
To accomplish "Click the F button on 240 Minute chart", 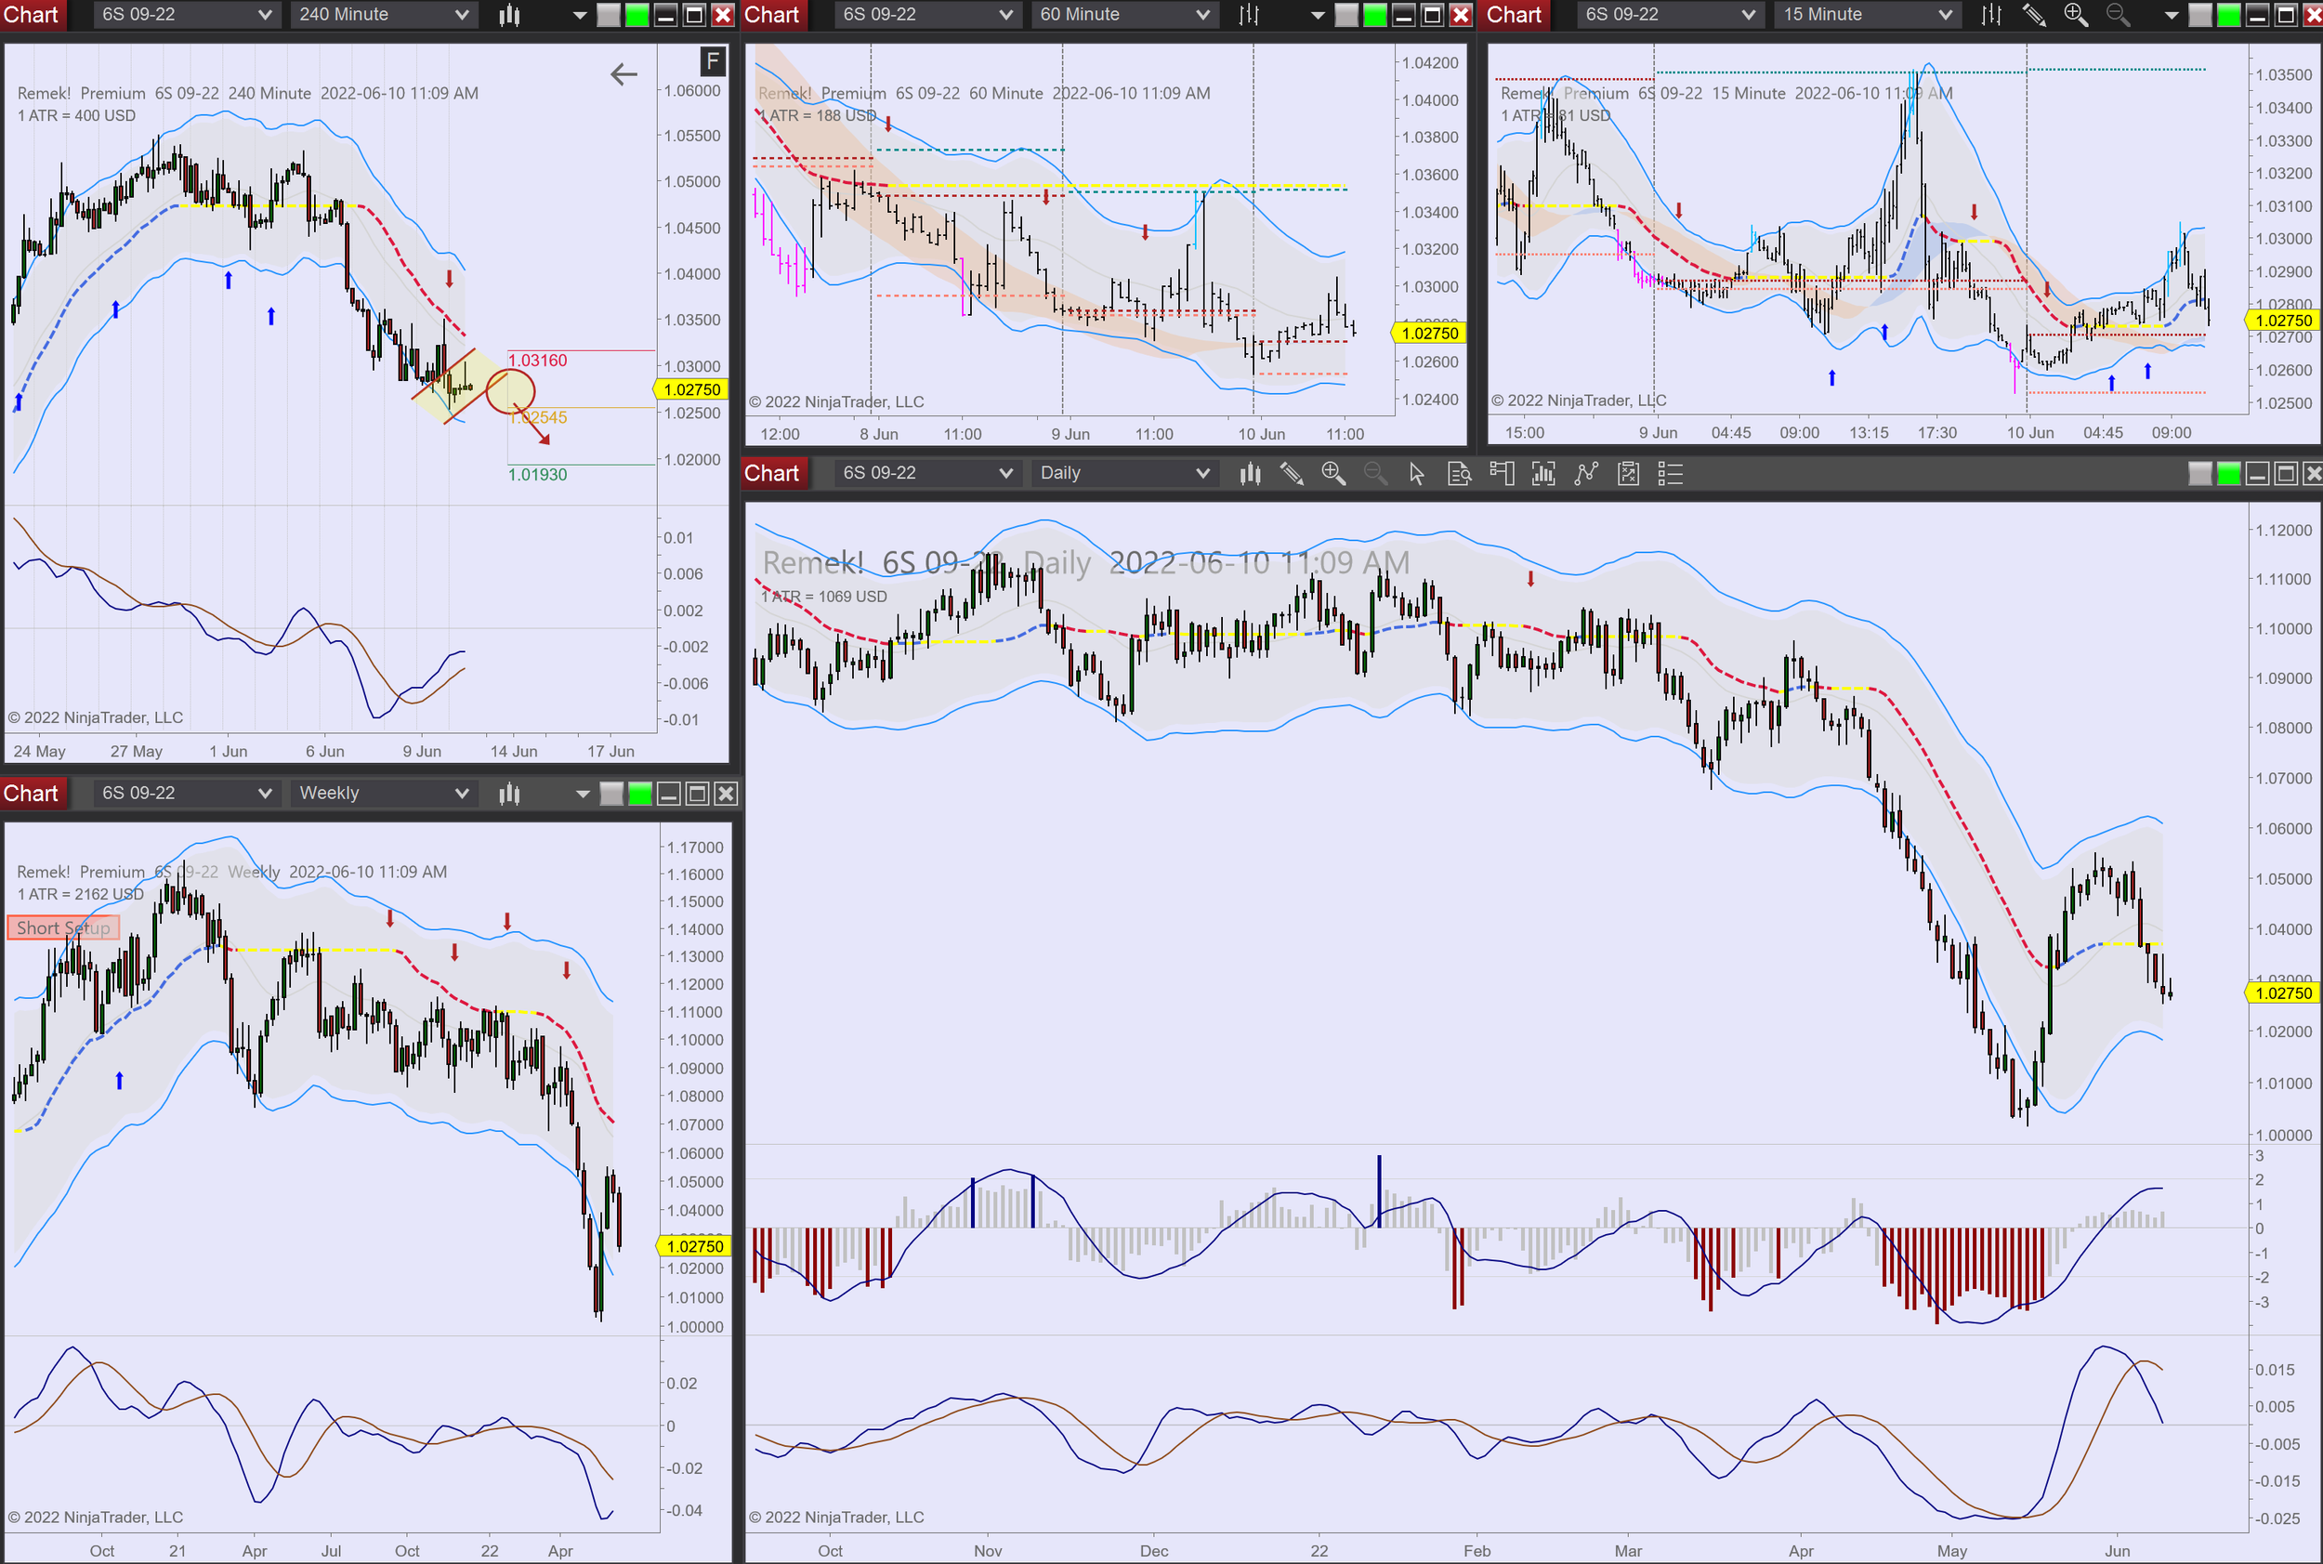I will (712, 62).
